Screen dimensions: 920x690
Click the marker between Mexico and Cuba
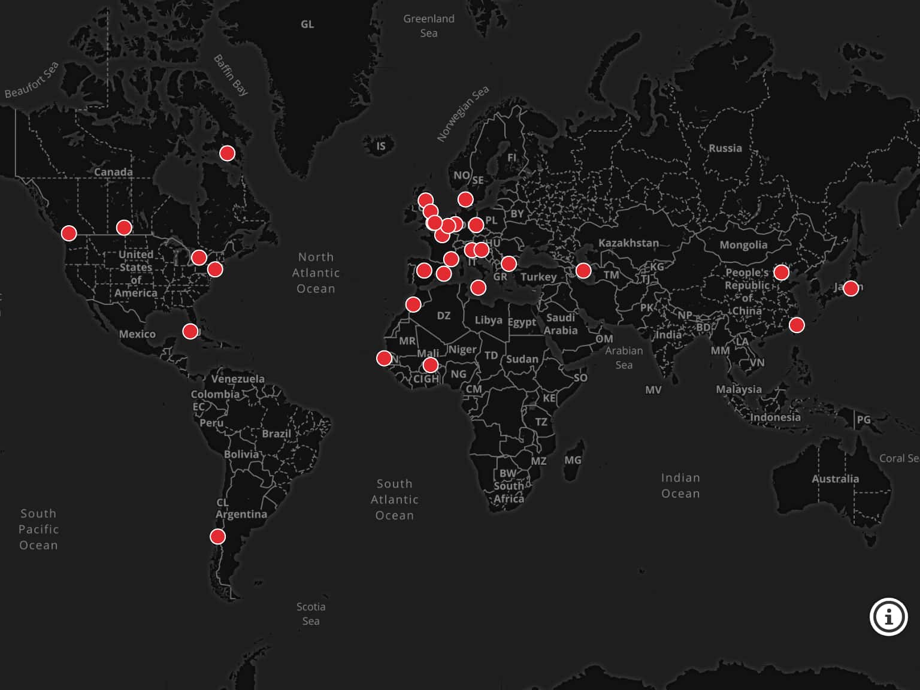point(190,331)
